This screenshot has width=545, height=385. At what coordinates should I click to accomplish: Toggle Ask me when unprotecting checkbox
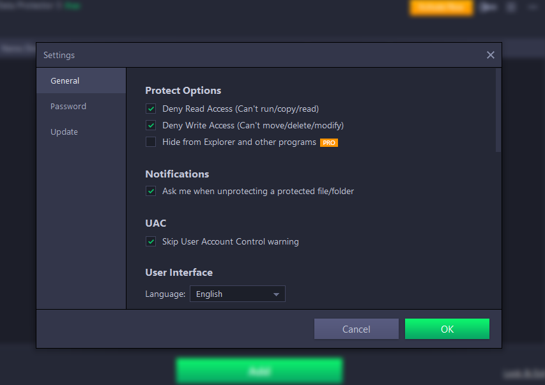pos(151,191)
